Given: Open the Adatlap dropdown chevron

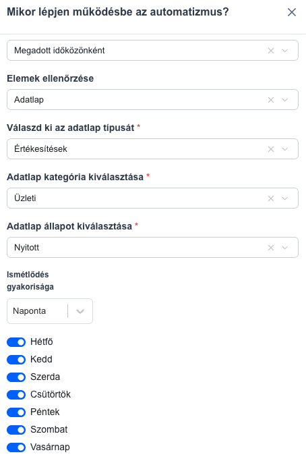Looking at the screenshot, I should point(285,100).
